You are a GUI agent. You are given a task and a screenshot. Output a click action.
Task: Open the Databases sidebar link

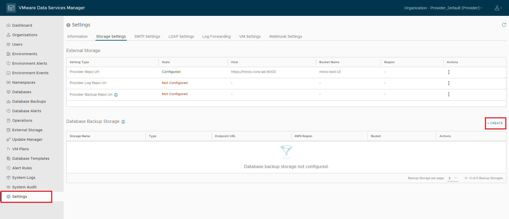(22, 92)
